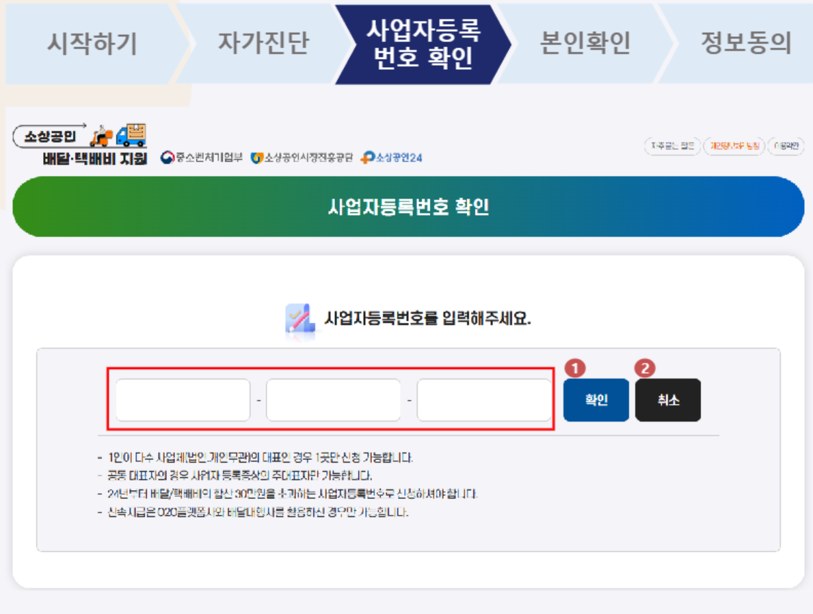Viewport: 813px width, 614px height.
Task: Click the first business registration number input box
Action: click(182, 400)
